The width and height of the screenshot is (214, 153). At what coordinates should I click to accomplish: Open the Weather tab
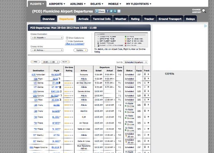coord(121,19)
